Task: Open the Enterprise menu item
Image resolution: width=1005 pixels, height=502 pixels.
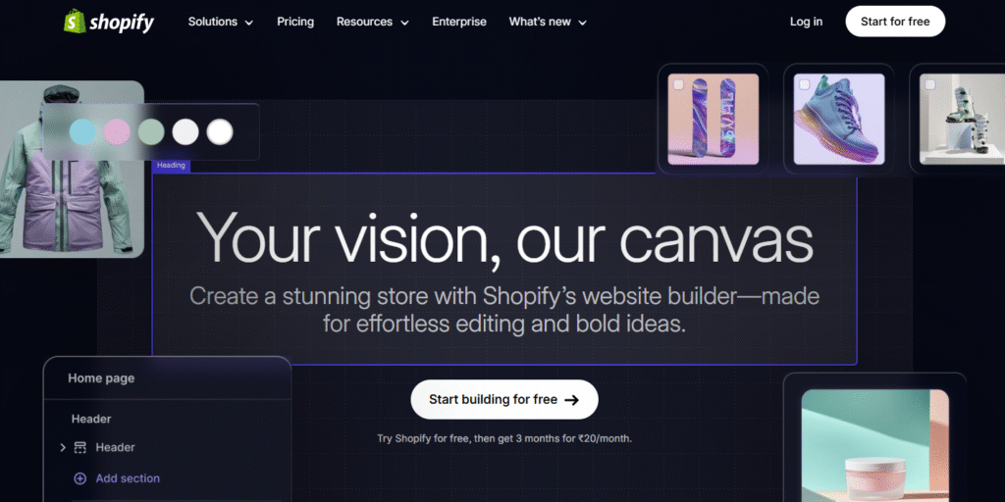Action: coord(459,22)
